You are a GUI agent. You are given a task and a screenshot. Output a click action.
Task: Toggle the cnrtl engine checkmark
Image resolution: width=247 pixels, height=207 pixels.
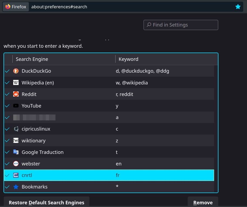pyautogui.click(x=7, y=175)
